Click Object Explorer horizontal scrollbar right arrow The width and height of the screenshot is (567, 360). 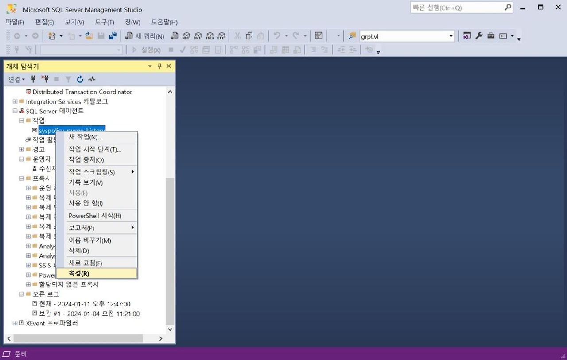click(161, 338)
